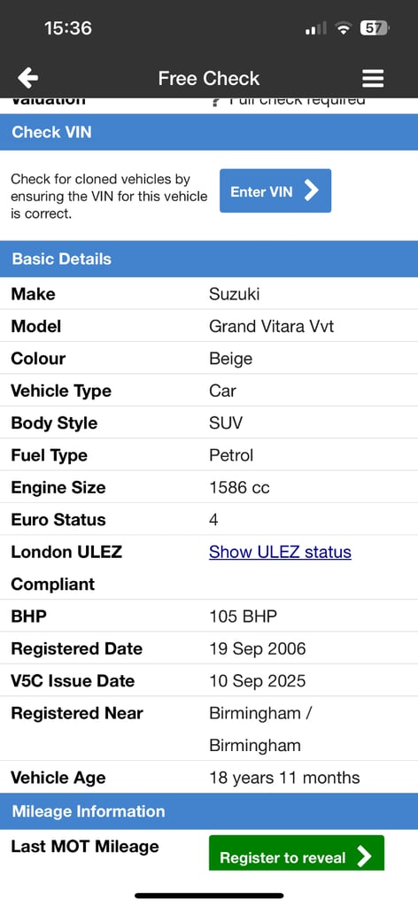Open the hamburger menu icon

[x=373, y=79]
